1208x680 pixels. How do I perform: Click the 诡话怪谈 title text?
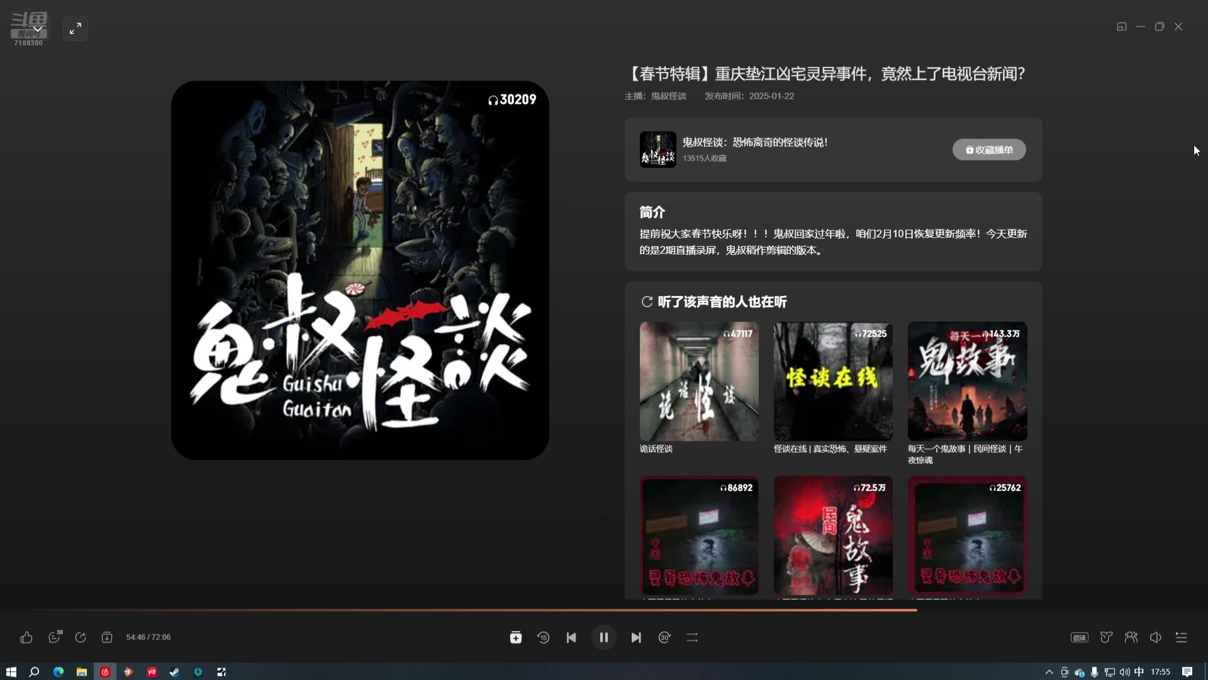[x=656, y=449]
